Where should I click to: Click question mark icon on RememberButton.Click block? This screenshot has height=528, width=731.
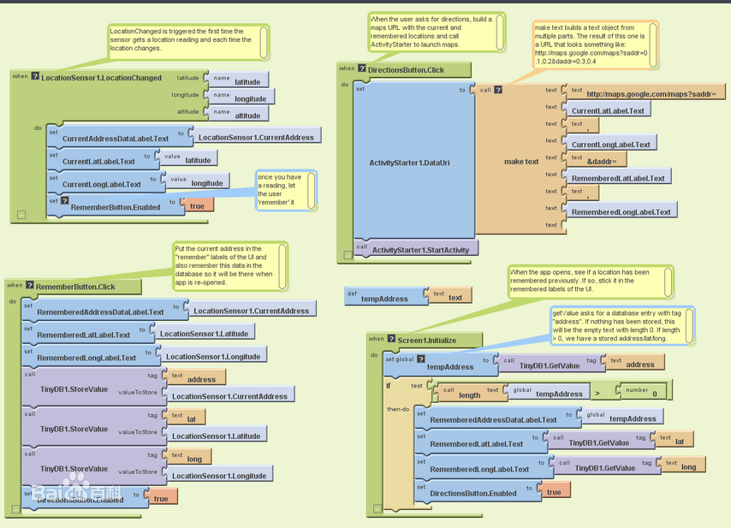[30, 286]
